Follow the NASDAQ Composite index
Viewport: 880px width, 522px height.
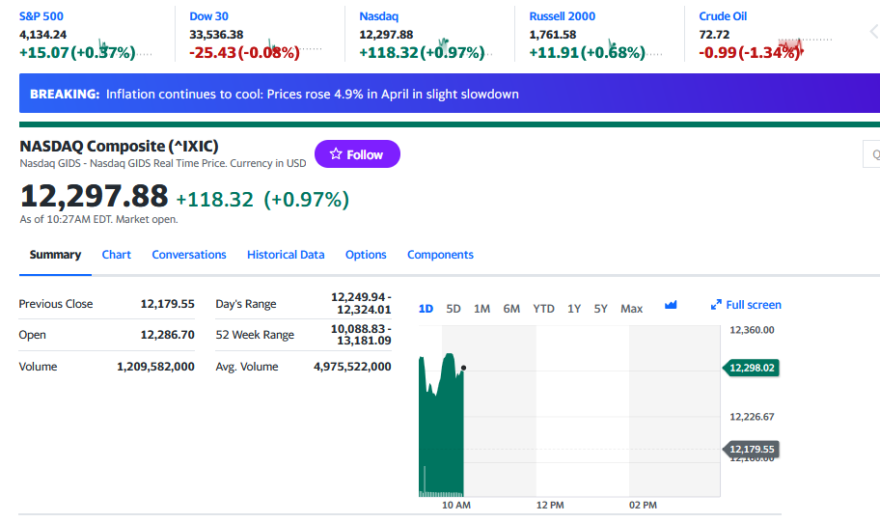click(357, 153)
